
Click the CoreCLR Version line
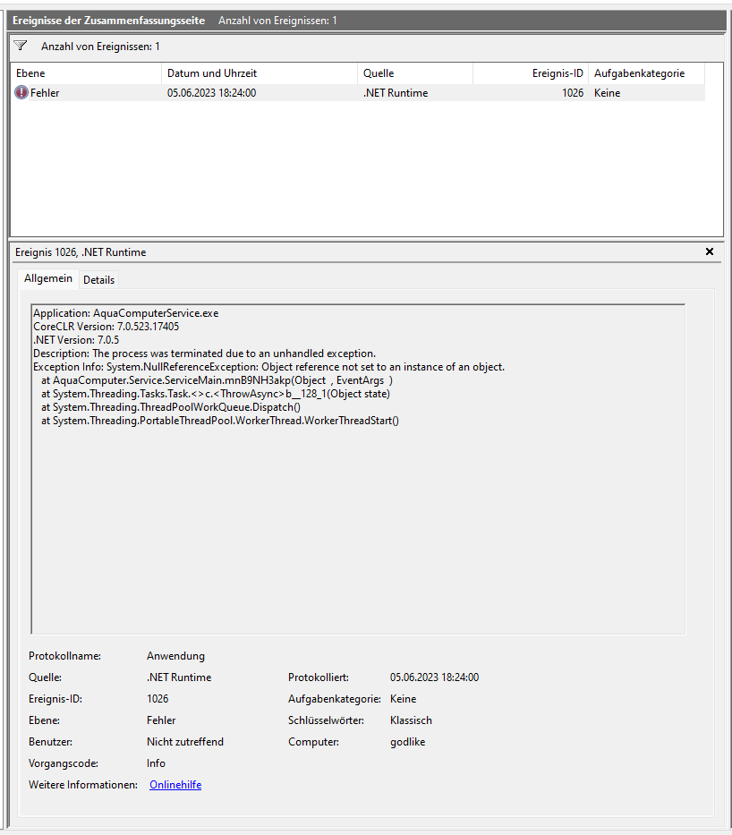tap(106, 327)
